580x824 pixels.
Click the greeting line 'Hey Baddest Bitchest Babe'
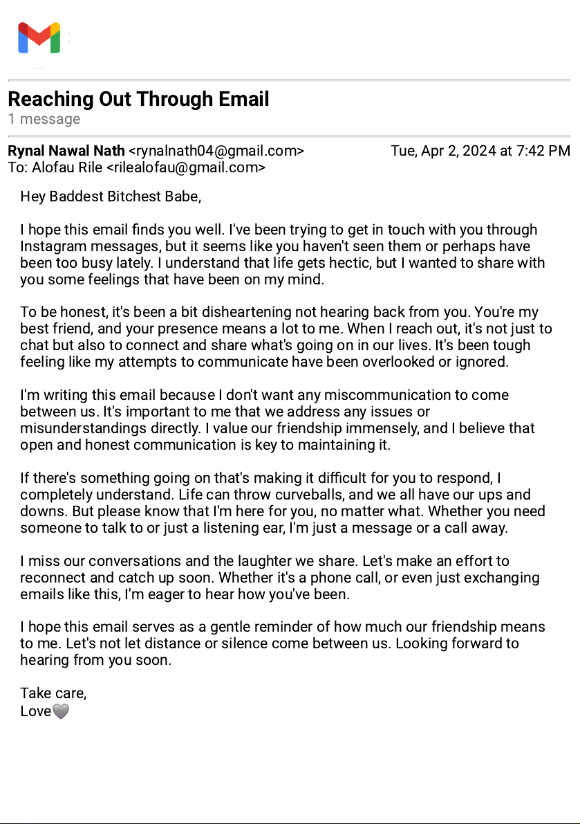pyautogui.click(x=111, y=196)
